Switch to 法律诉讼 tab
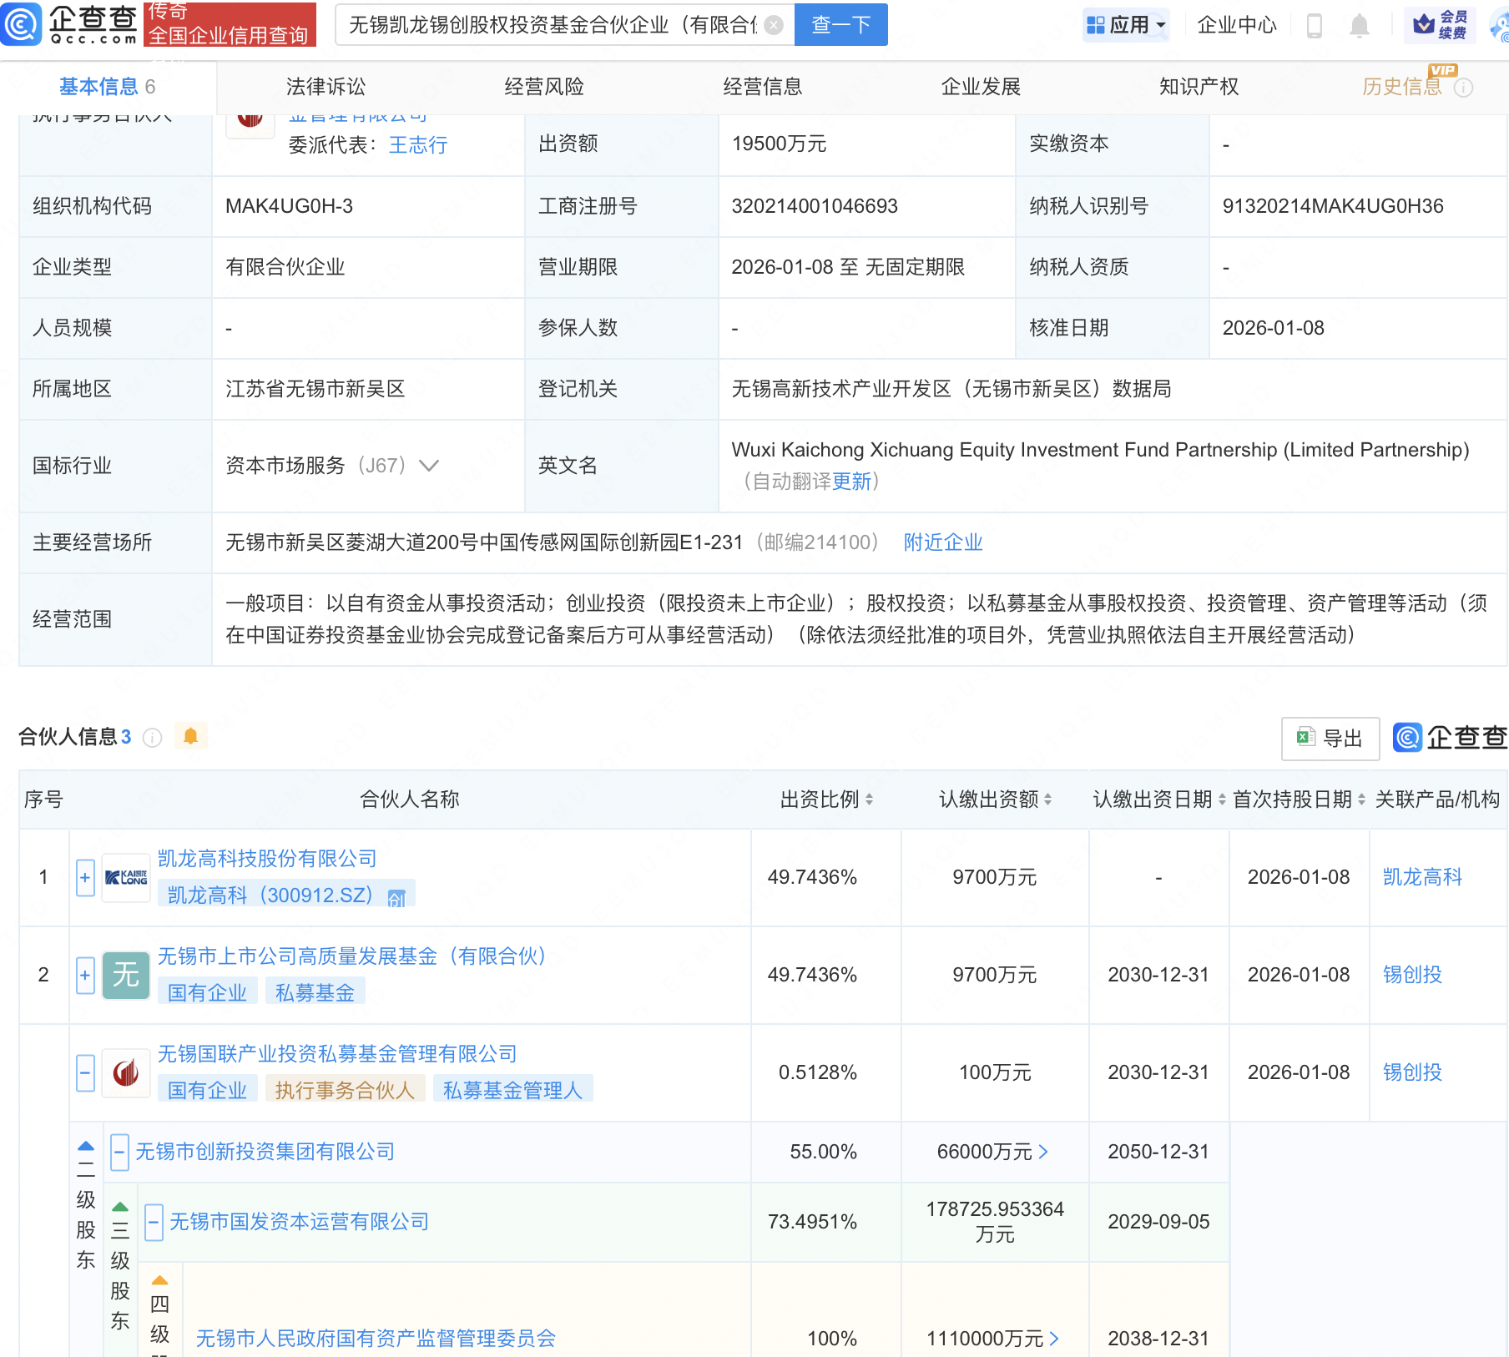The height and width of the screenshot is (1357, 1509). click(324, 86)
